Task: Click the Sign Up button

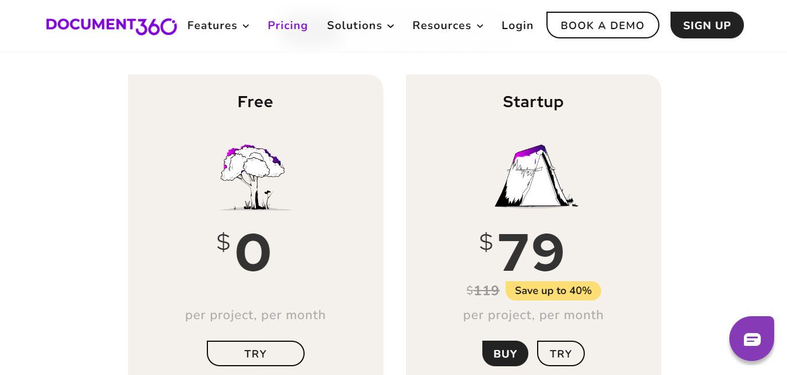Action: (707, 26)
